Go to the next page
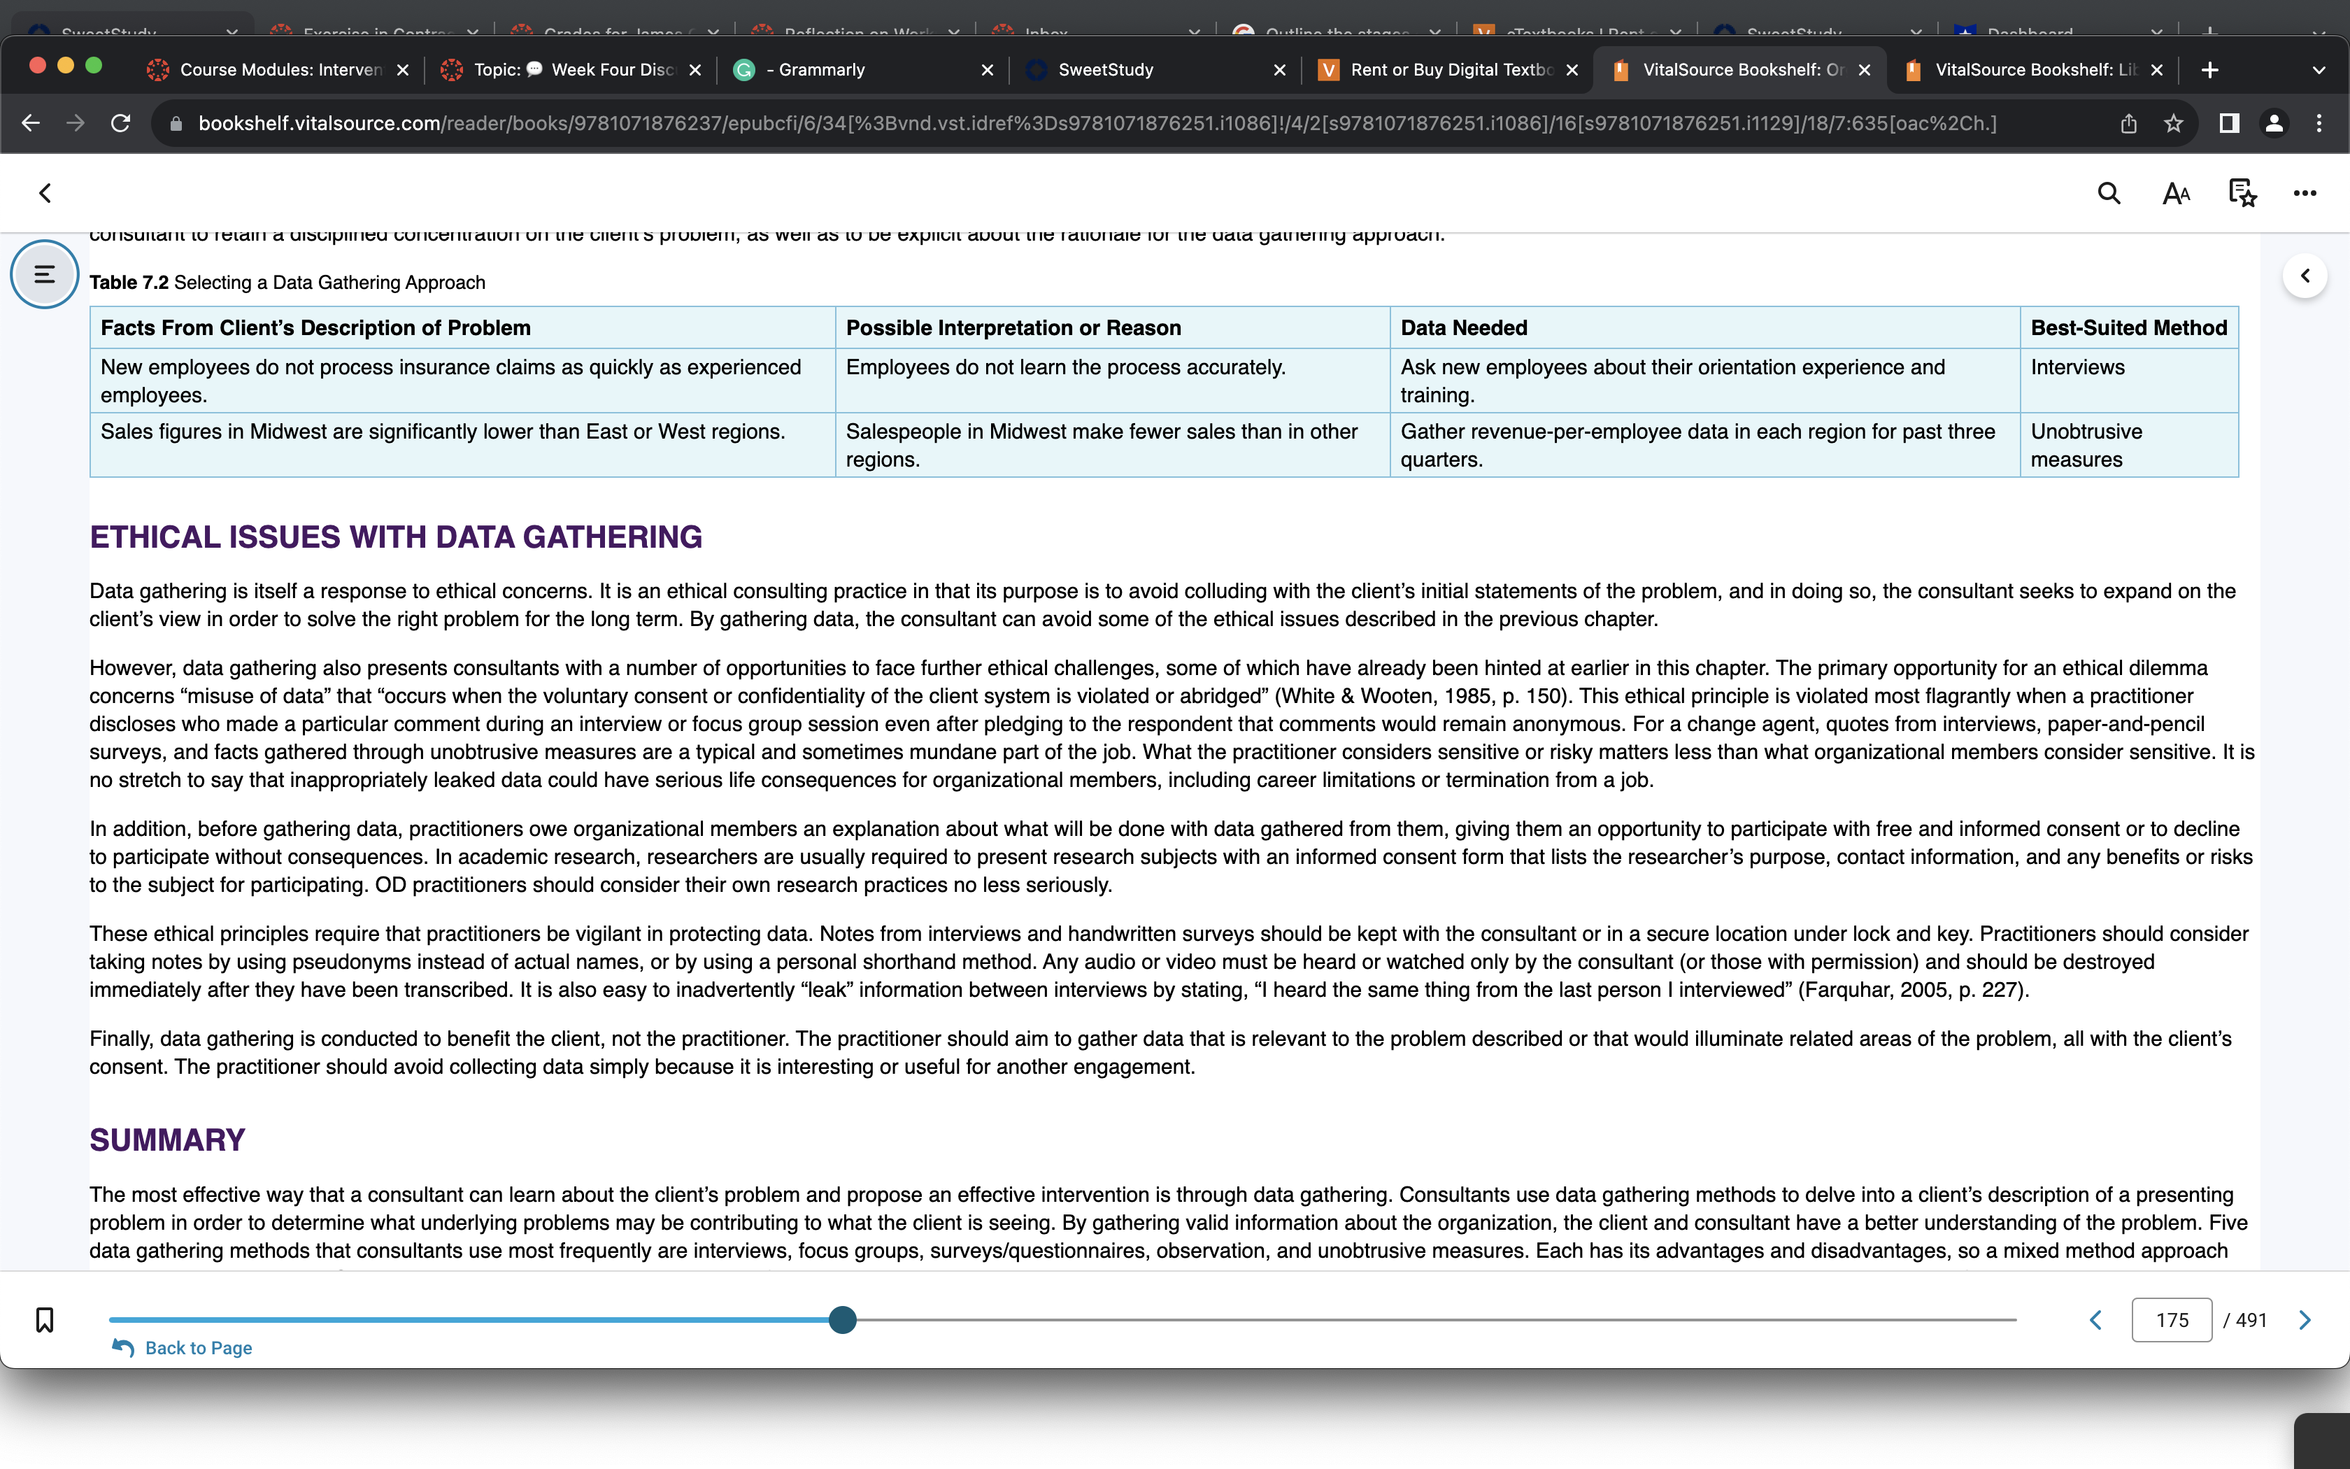The width and height of the screenshot is (2350, 1469). [2305, 1319]
